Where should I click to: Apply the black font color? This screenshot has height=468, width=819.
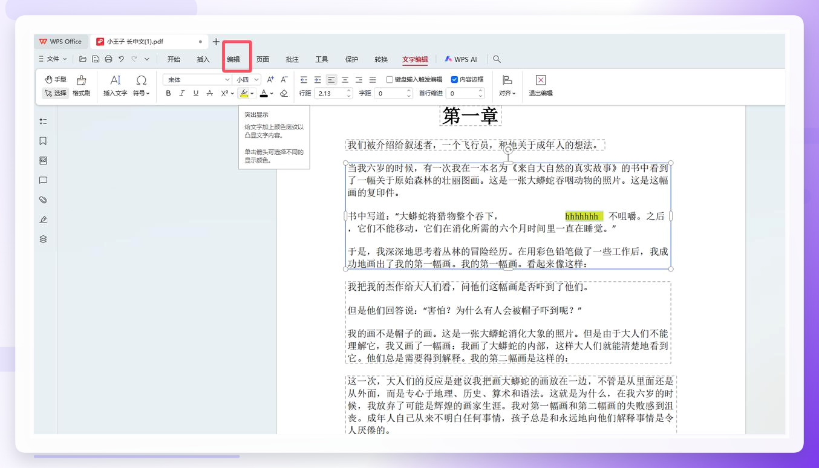click(x=264, y=93)
